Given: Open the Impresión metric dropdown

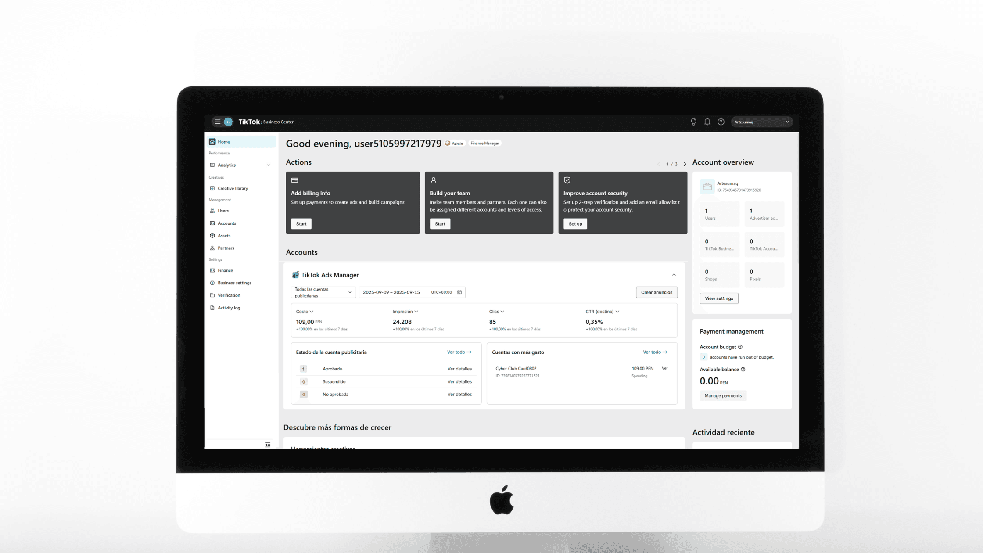Looking at the screenshot, I should (x=405, y=312).
